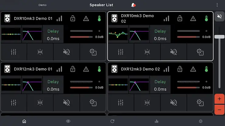
Task: Open device settings for DXR12mk3 Demo 01
Action: pyautogui.click(x=93, y=103)
